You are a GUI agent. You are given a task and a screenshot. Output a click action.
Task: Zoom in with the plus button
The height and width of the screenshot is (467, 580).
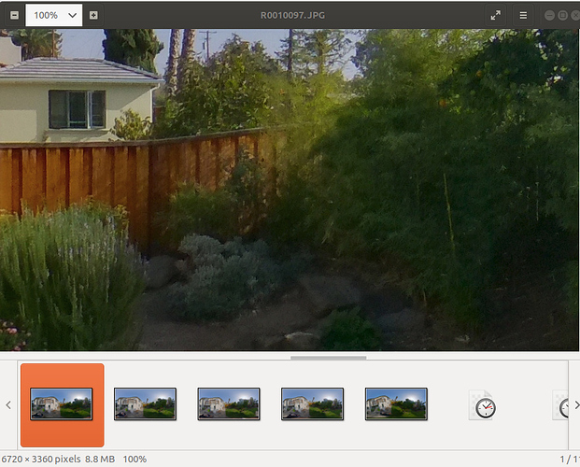93,15
